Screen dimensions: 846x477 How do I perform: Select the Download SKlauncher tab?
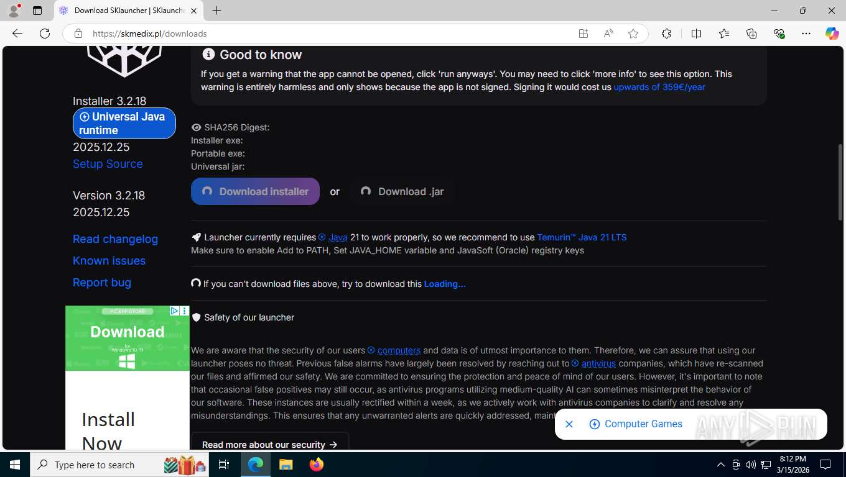(x=128, y=11)
